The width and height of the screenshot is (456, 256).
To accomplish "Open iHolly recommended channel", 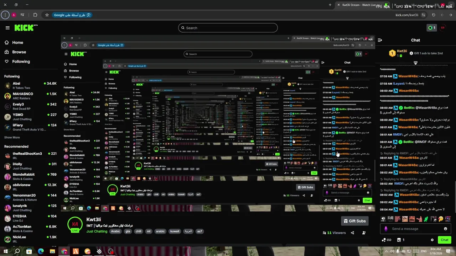I will (30, 166).
